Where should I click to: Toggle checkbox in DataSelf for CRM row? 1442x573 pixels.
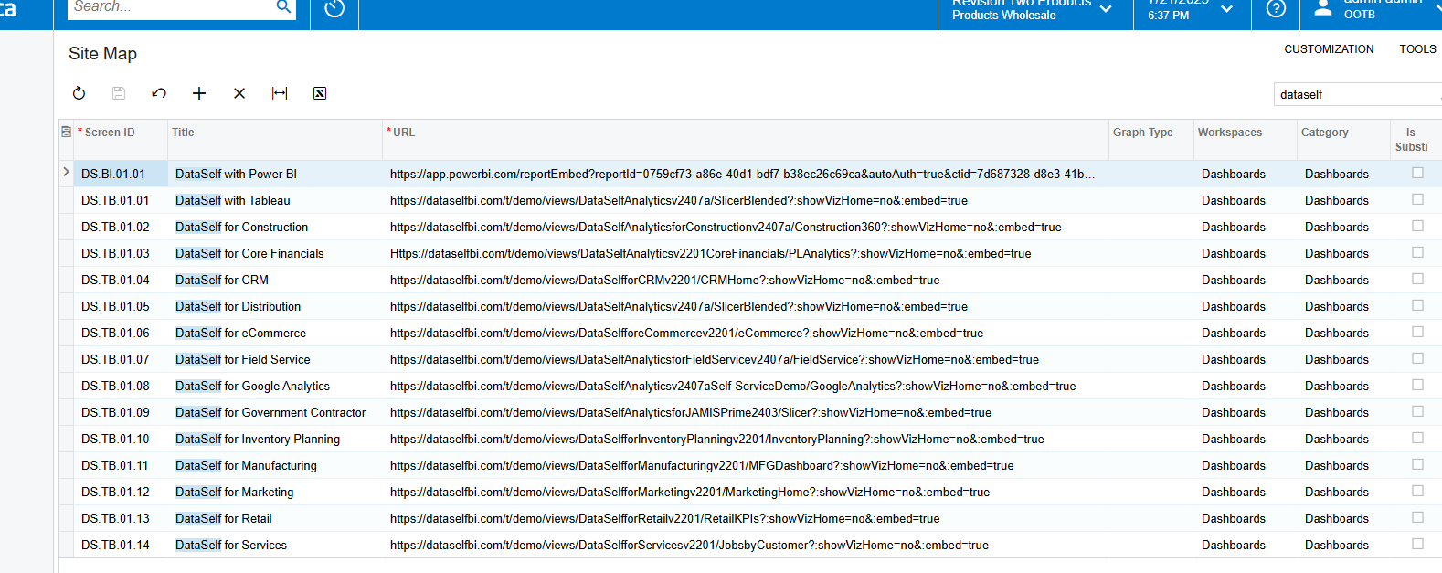[1417, 279]
